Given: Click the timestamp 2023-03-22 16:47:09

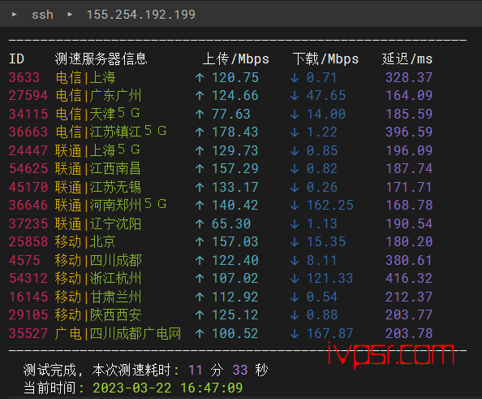Looking at the screenshot, I should coord(168,388).
